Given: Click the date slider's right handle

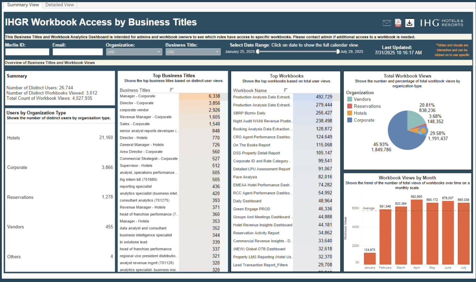Looking at the screenshot, I should 338,52.
